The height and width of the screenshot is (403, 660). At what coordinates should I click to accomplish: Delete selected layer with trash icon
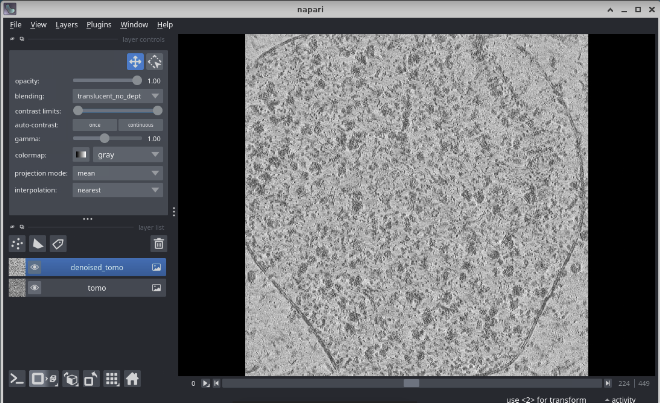point(159,244)
